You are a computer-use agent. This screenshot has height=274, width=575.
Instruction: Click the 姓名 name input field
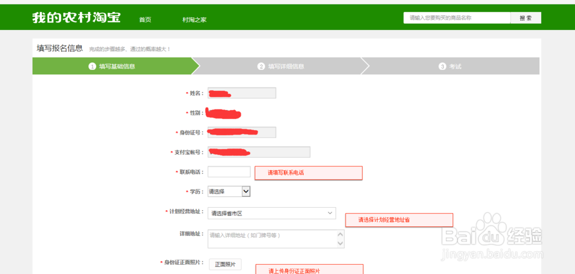click(241, 93)
